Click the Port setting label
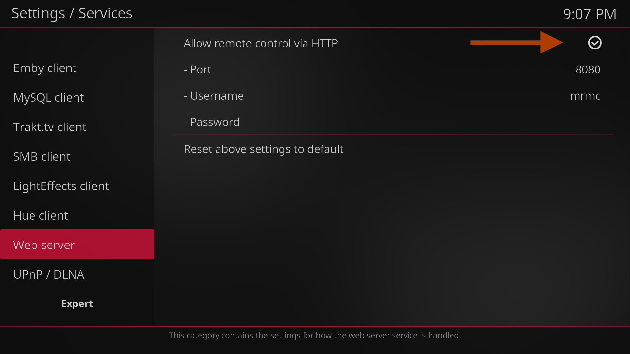This screenshot has height=354, width=630. coord(198,69)
